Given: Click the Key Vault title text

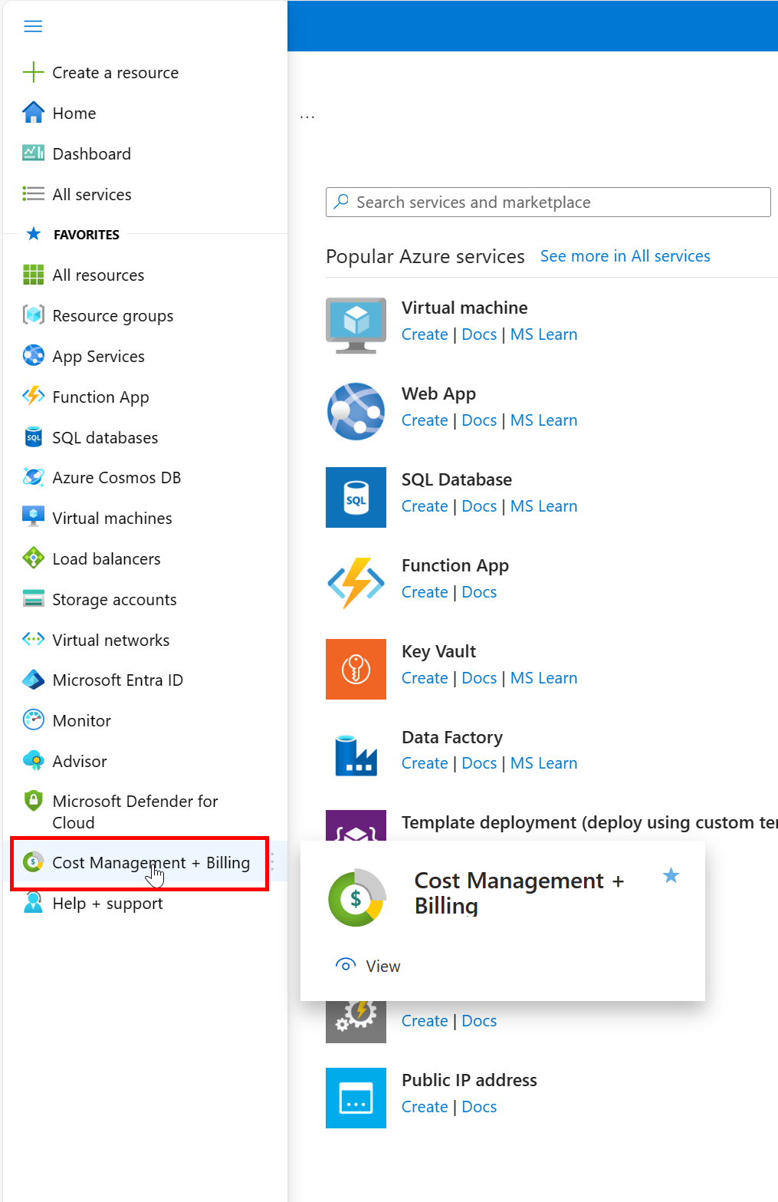Looking at the screenshot, I should (x=438, y=651).
